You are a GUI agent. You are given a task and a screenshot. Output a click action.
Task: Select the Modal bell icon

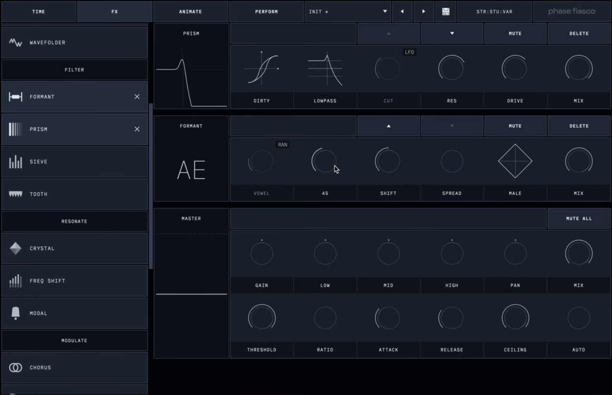16,313
